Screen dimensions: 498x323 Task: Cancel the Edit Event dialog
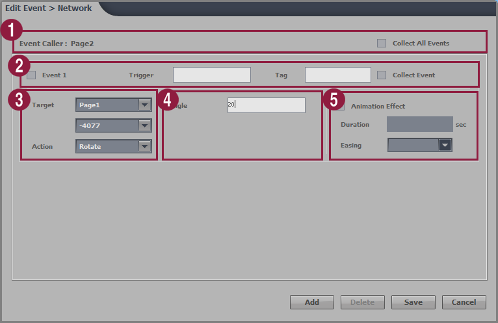pos(464,302)
